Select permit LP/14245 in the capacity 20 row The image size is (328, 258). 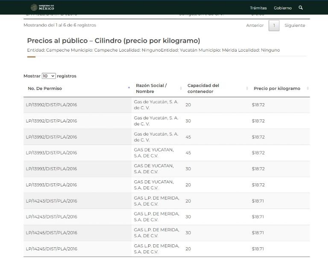click(x=51, y=249)
